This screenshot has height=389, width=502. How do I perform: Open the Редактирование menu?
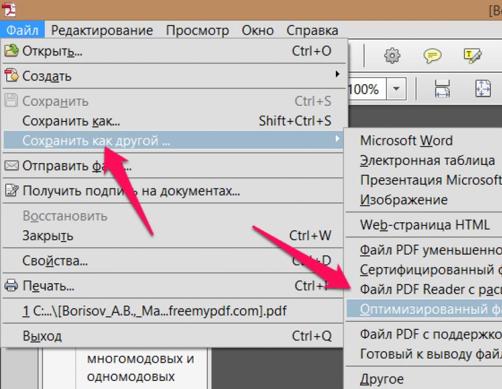(102, 30)
